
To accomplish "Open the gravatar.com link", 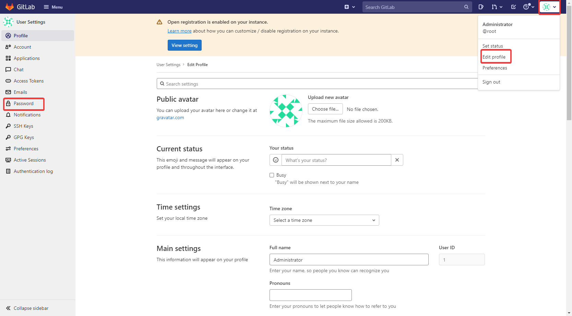I will pos(170,117).
